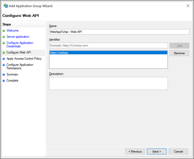Click green bullet beside Welcome
Image resolution: width=194 pixels, height=159 pixels.
click(x=4, y=31)
